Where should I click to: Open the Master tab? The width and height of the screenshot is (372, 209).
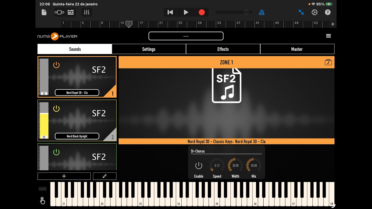[297, 49]
